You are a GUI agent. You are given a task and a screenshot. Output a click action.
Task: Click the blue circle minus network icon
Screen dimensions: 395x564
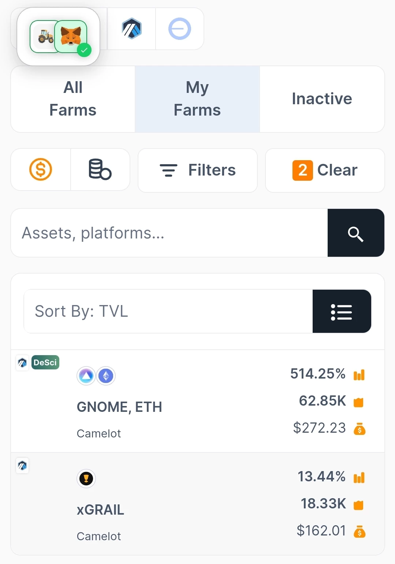pyautogui.click(x=179, y=29)
